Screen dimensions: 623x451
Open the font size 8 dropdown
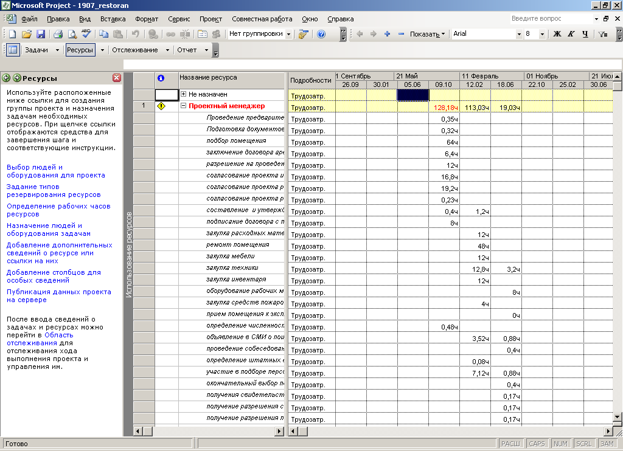coord(542,34)
